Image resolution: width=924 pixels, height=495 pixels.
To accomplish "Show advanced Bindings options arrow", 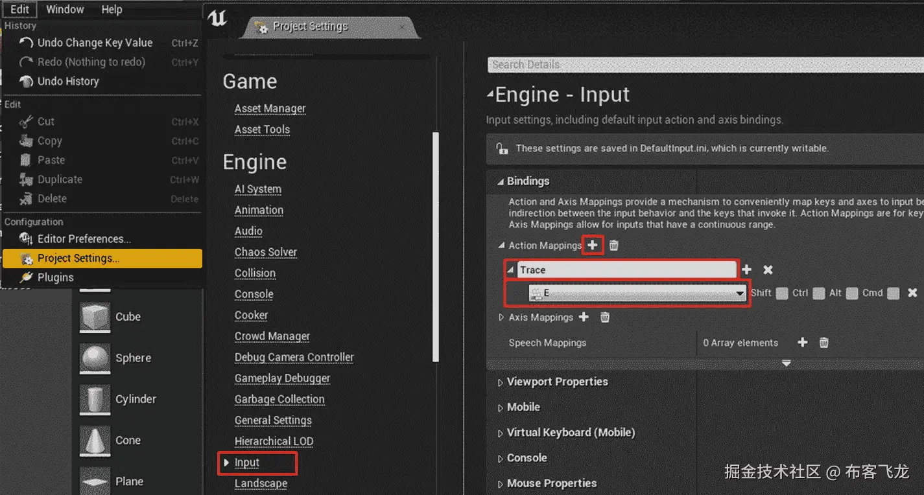I will click(787, 363).
